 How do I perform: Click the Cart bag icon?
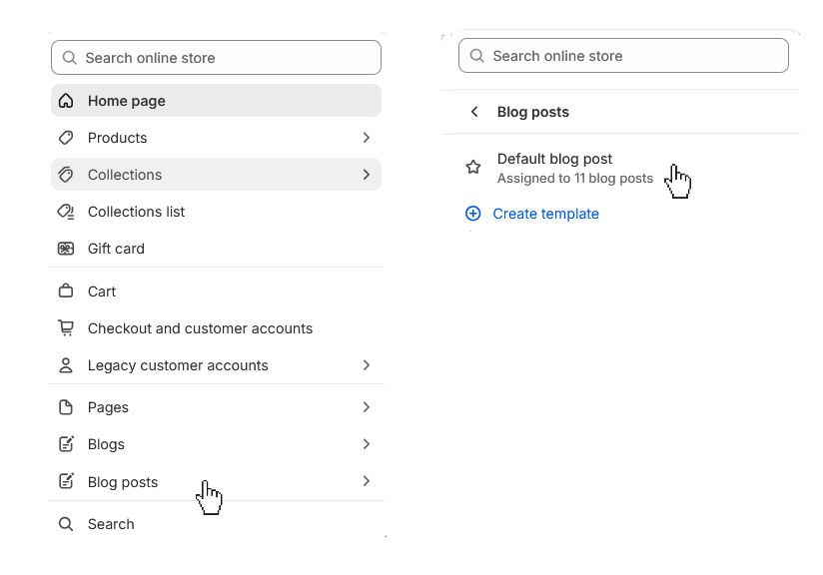[66, 290]
